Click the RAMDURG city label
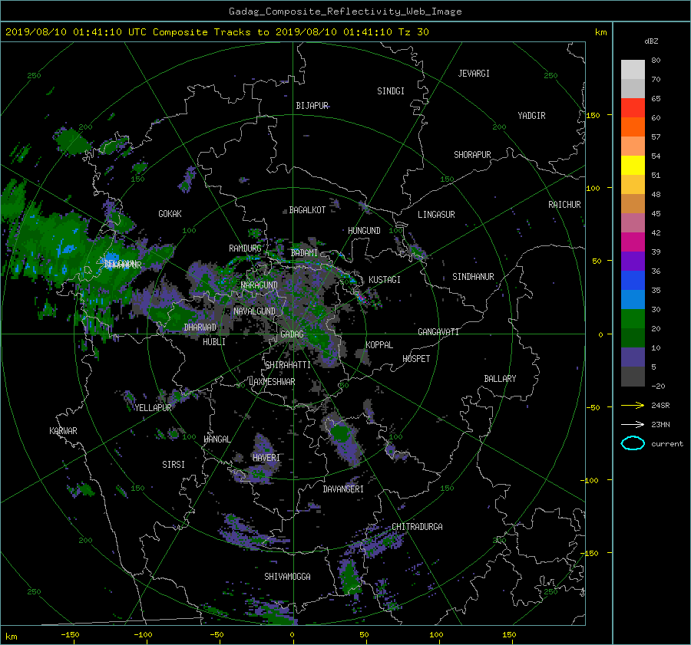Viewport: 691px width, 645px height. pos(245,248)
